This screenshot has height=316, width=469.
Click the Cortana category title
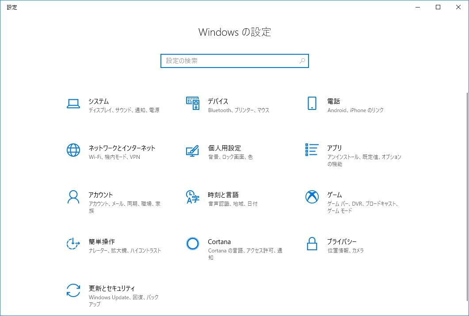pos(219,241)
